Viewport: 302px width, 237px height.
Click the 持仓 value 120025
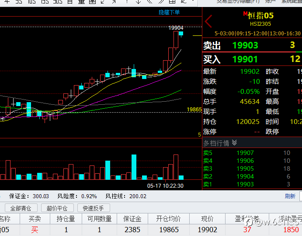click(248, 122)
